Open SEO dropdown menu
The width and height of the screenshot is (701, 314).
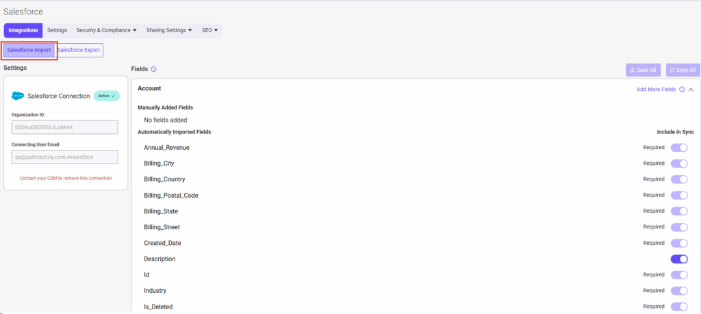tap(209, 30)
